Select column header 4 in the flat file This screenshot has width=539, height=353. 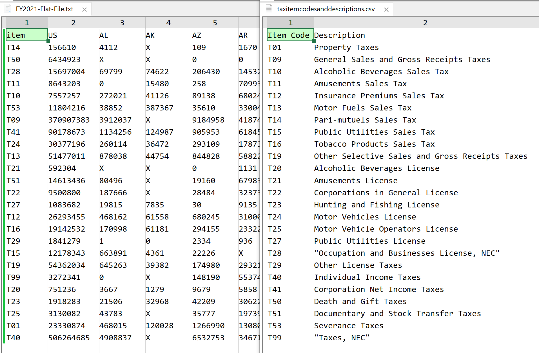click(x=169, y=22)
